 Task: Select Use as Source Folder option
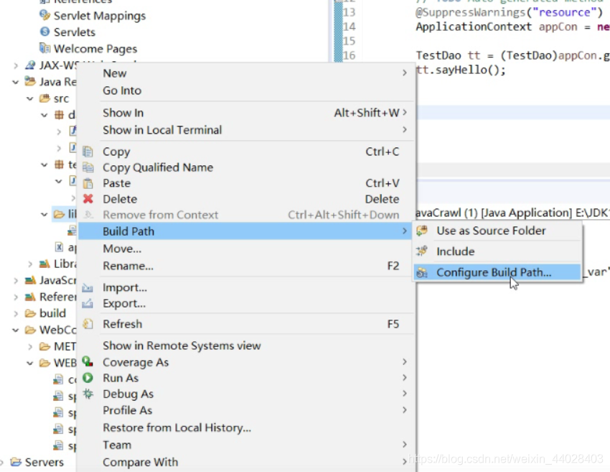click(497, 231)
